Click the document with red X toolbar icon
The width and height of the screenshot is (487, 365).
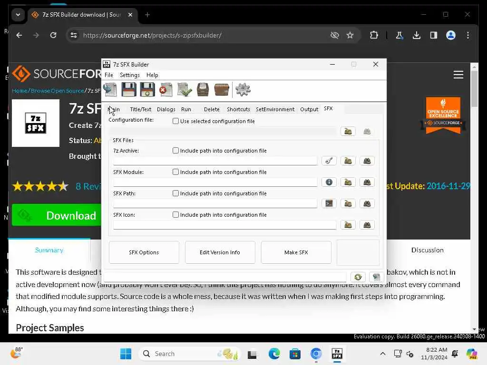pos(166,90)
